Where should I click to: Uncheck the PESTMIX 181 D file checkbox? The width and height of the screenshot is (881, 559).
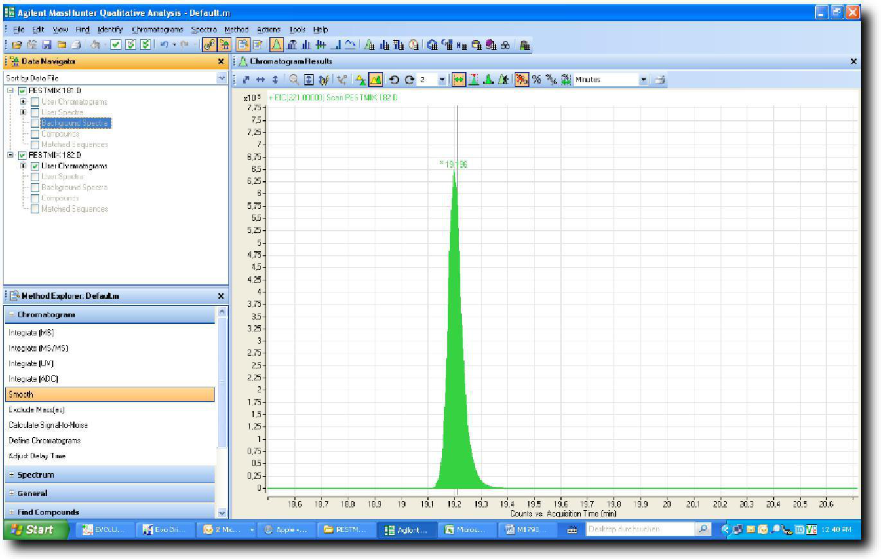[x=23, y=91]
